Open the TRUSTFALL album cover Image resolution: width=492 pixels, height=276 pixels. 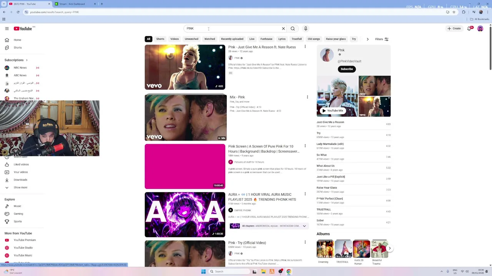tap(343, 249)
